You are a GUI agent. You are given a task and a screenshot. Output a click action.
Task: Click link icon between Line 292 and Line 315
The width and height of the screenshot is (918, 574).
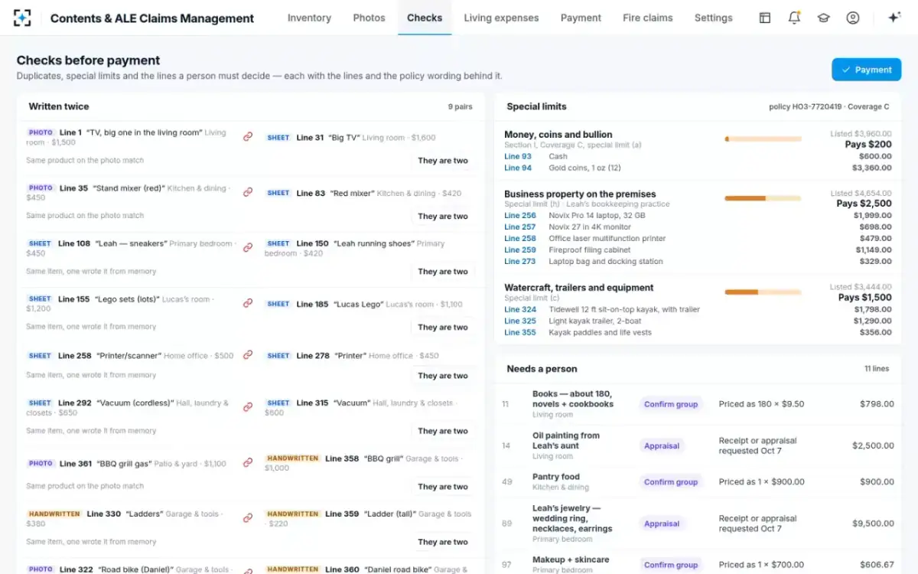coord(248,407)
